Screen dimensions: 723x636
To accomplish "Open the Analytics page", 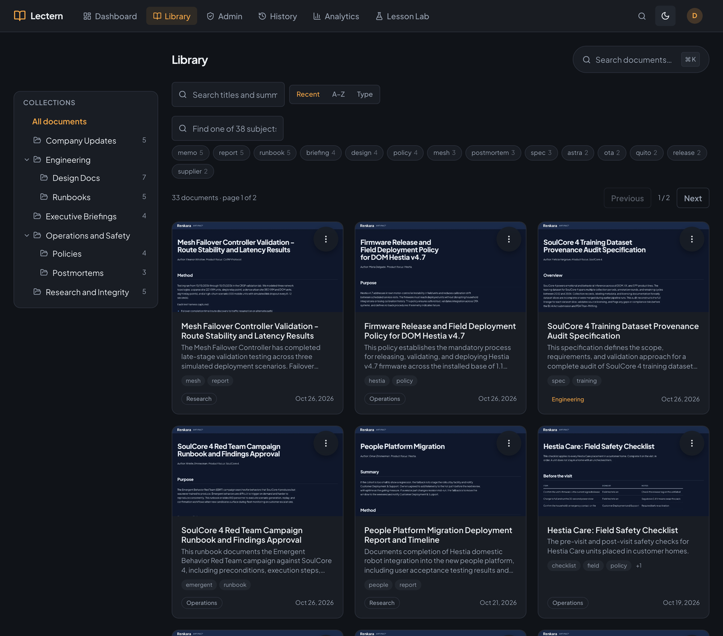I will click(x=336, y=16).
